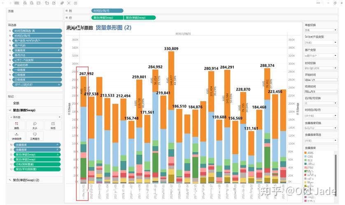The width and height of the screenshot is (345, 205).
Task: Click the filter icon beside 客户代码
Action: (10, 46)
